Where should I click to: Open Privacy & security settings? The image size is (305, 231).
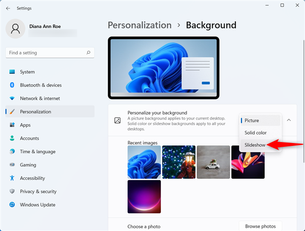pos(50,191)
